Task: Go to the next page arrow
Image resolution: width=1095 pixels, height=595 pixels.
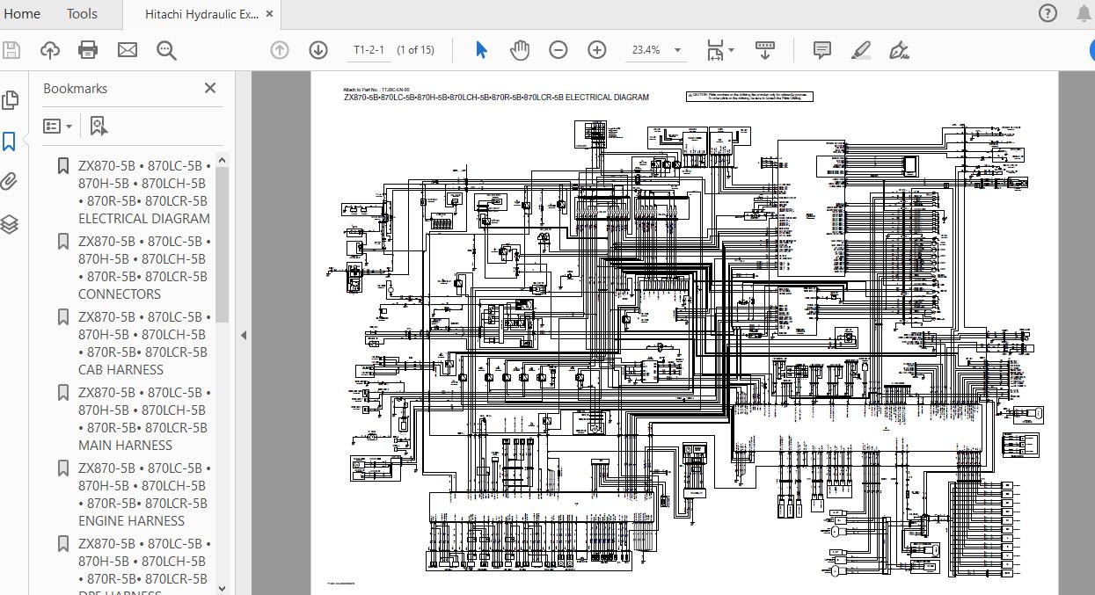Action: tap(318, 50)
